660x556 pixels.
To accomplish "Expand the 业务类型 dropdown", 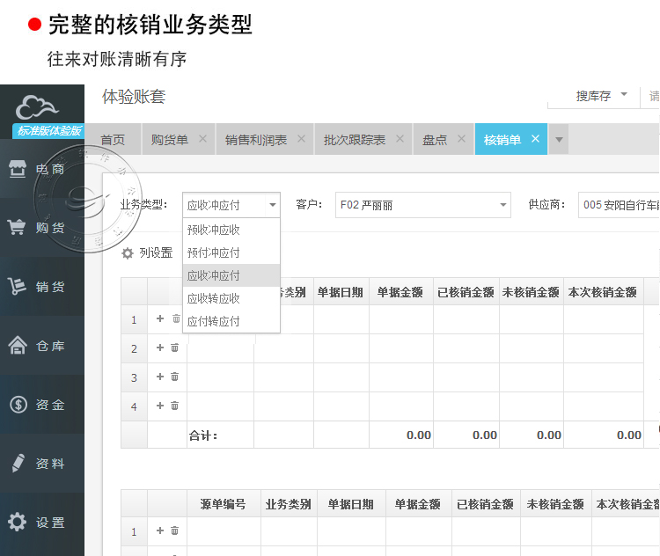I will click(x=272, y=205).
